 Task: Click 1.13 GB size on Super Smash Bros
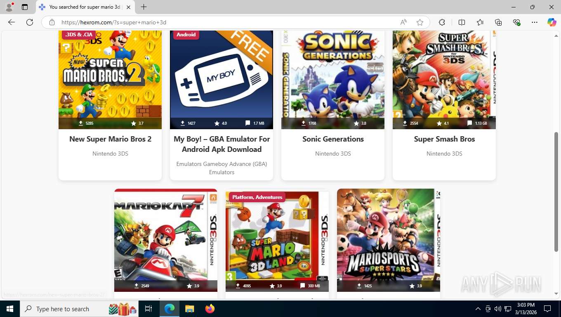click(x=477, y=123)
